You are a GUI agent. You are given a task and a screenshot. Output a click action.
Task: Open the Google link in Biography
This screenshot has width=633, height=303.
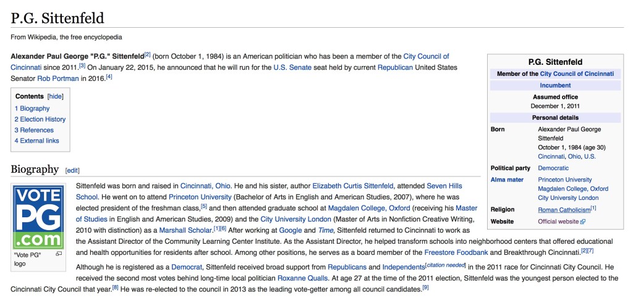click(x=291, y=230)
